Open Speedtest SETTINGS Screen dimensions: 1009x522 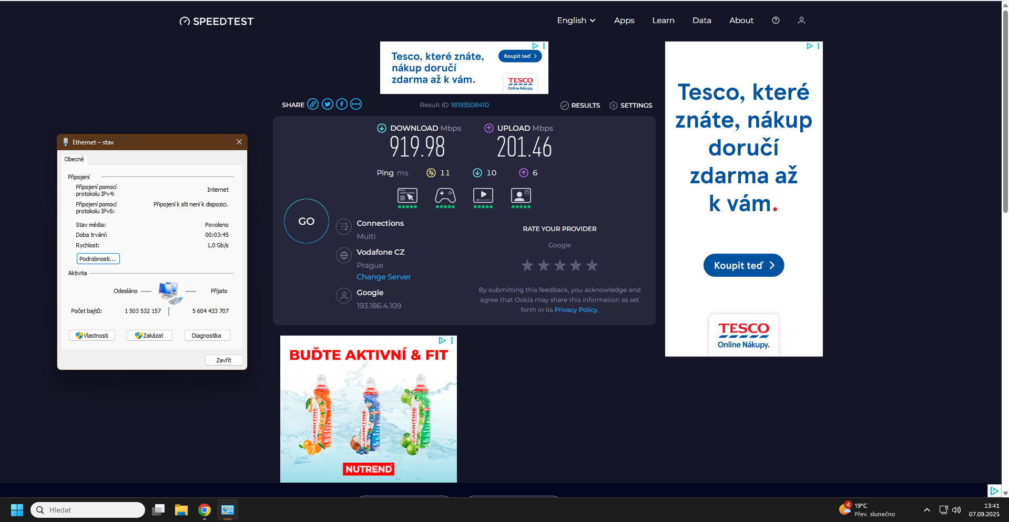(631, 106)
